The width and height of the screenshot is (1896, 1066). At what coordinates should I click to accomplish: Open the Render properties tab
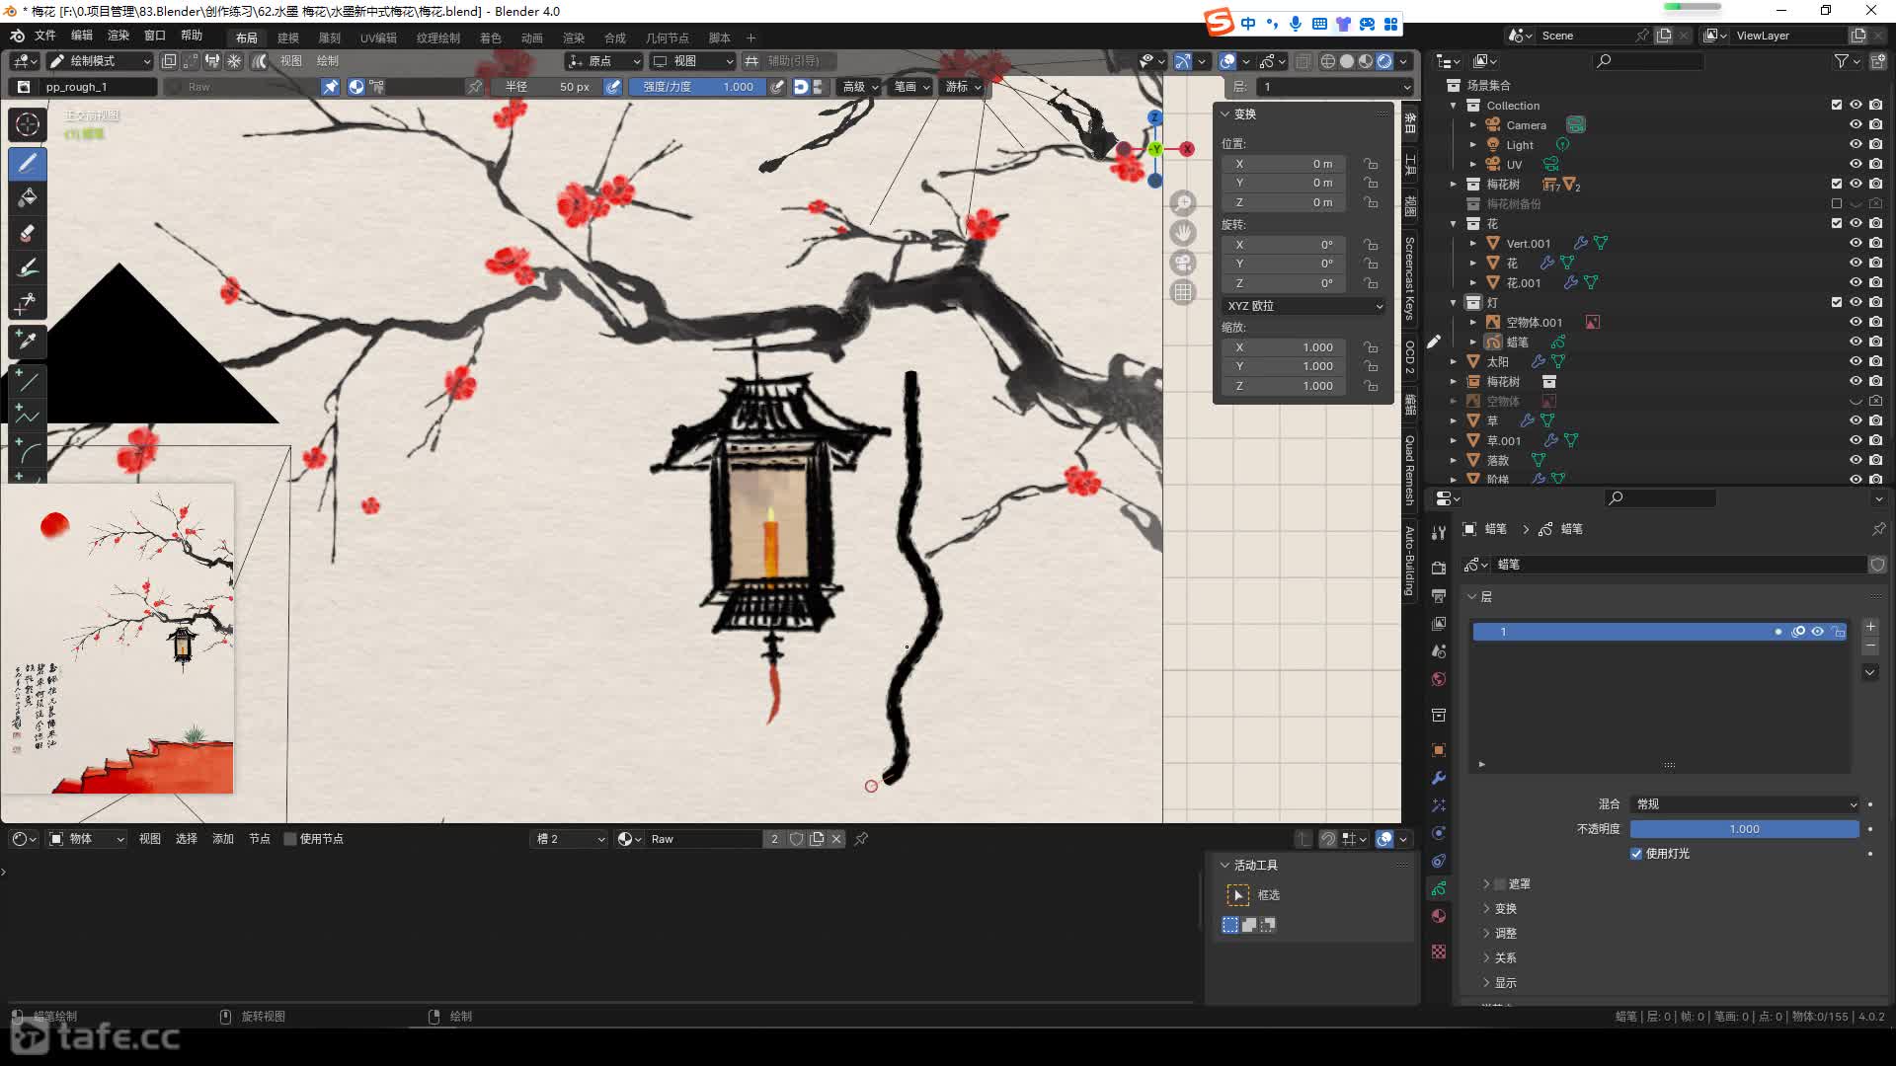point(1439,568)
